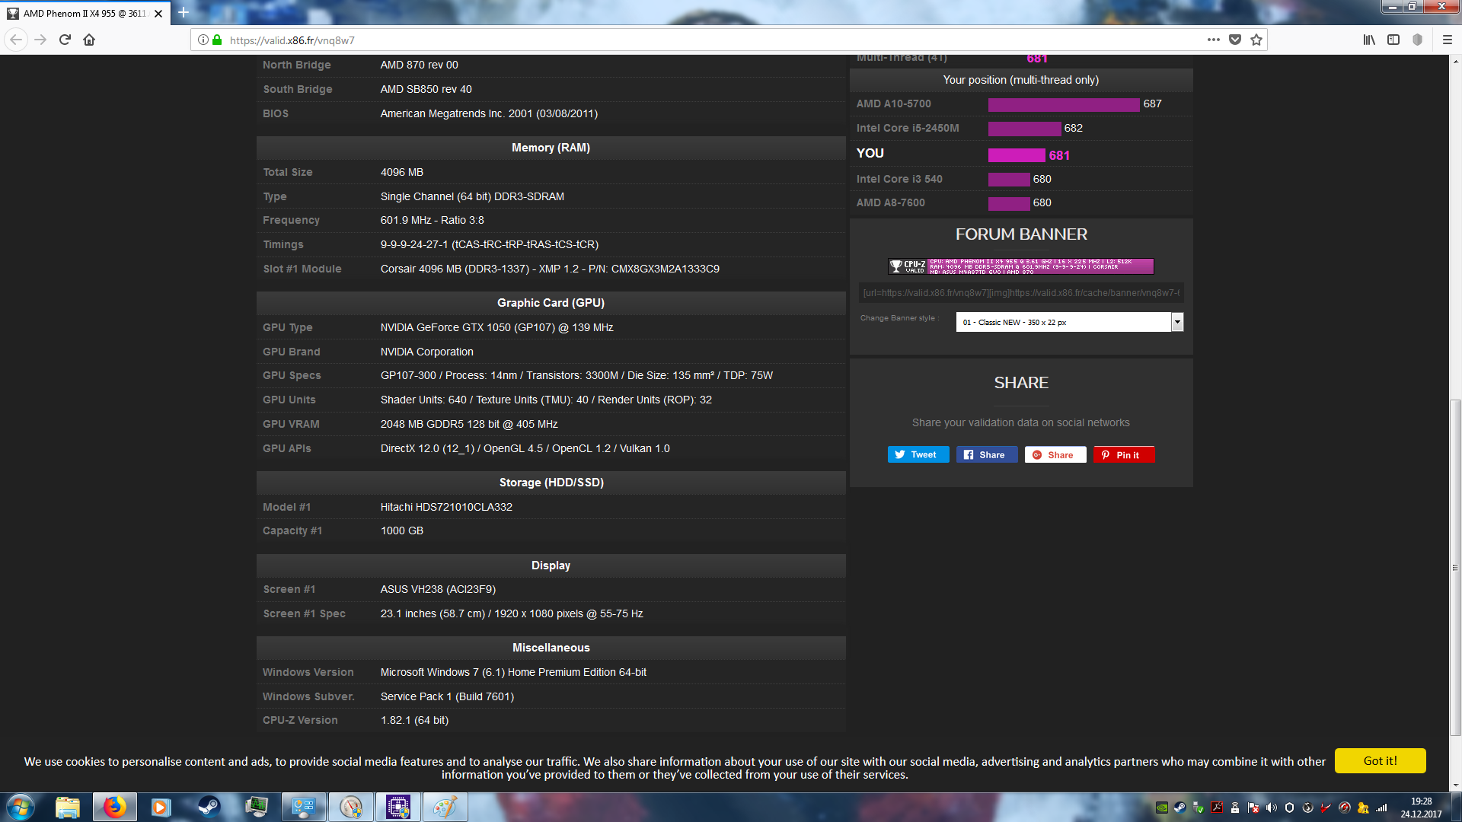
Task: Bookmark this page with star icon
Action: click(x=1256, y=40)
